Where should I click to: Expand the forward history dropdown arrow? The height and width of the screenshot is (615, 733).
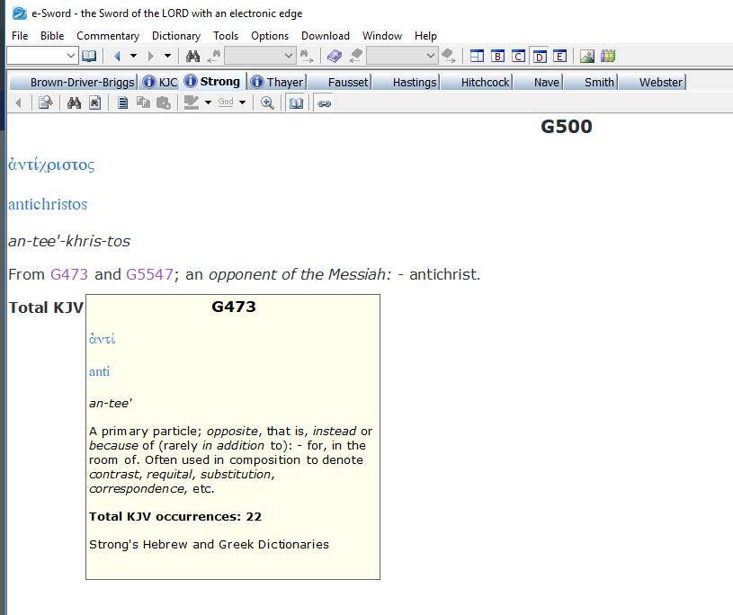point(167,56)
